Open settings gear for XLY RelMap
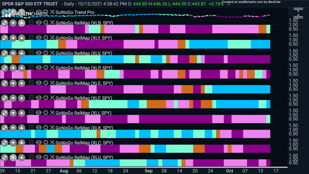309x174 pixels. tap(46, 38)
